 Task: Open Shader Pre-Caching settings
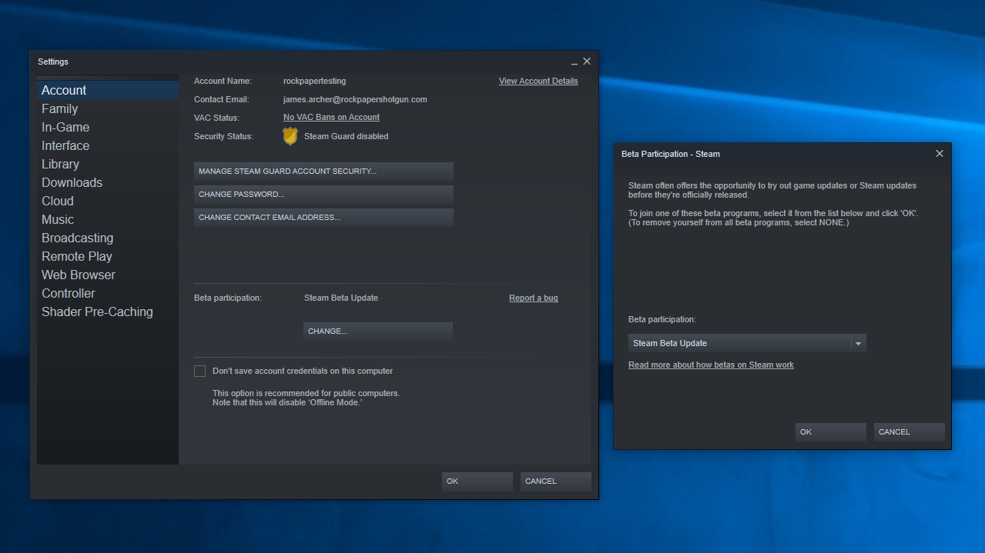click(x=97, y=311)
